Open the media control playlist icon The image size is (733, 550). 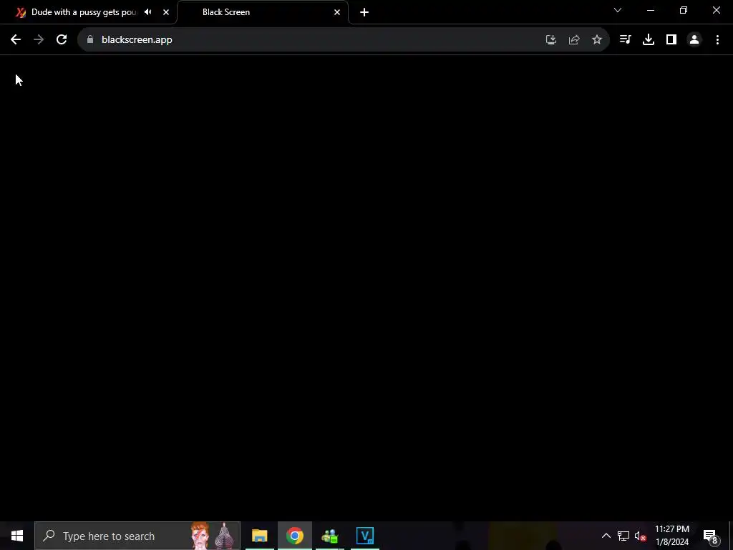pos(626,40)
